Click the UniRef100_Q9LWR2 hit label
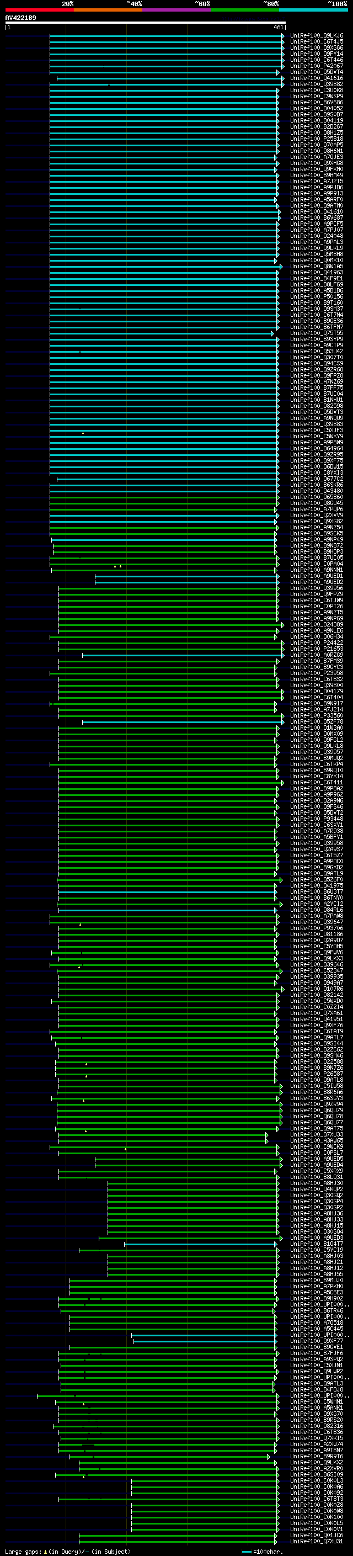Image resolution: width=353 pixels, height=1556 pixels. [x=317, y=1371]
